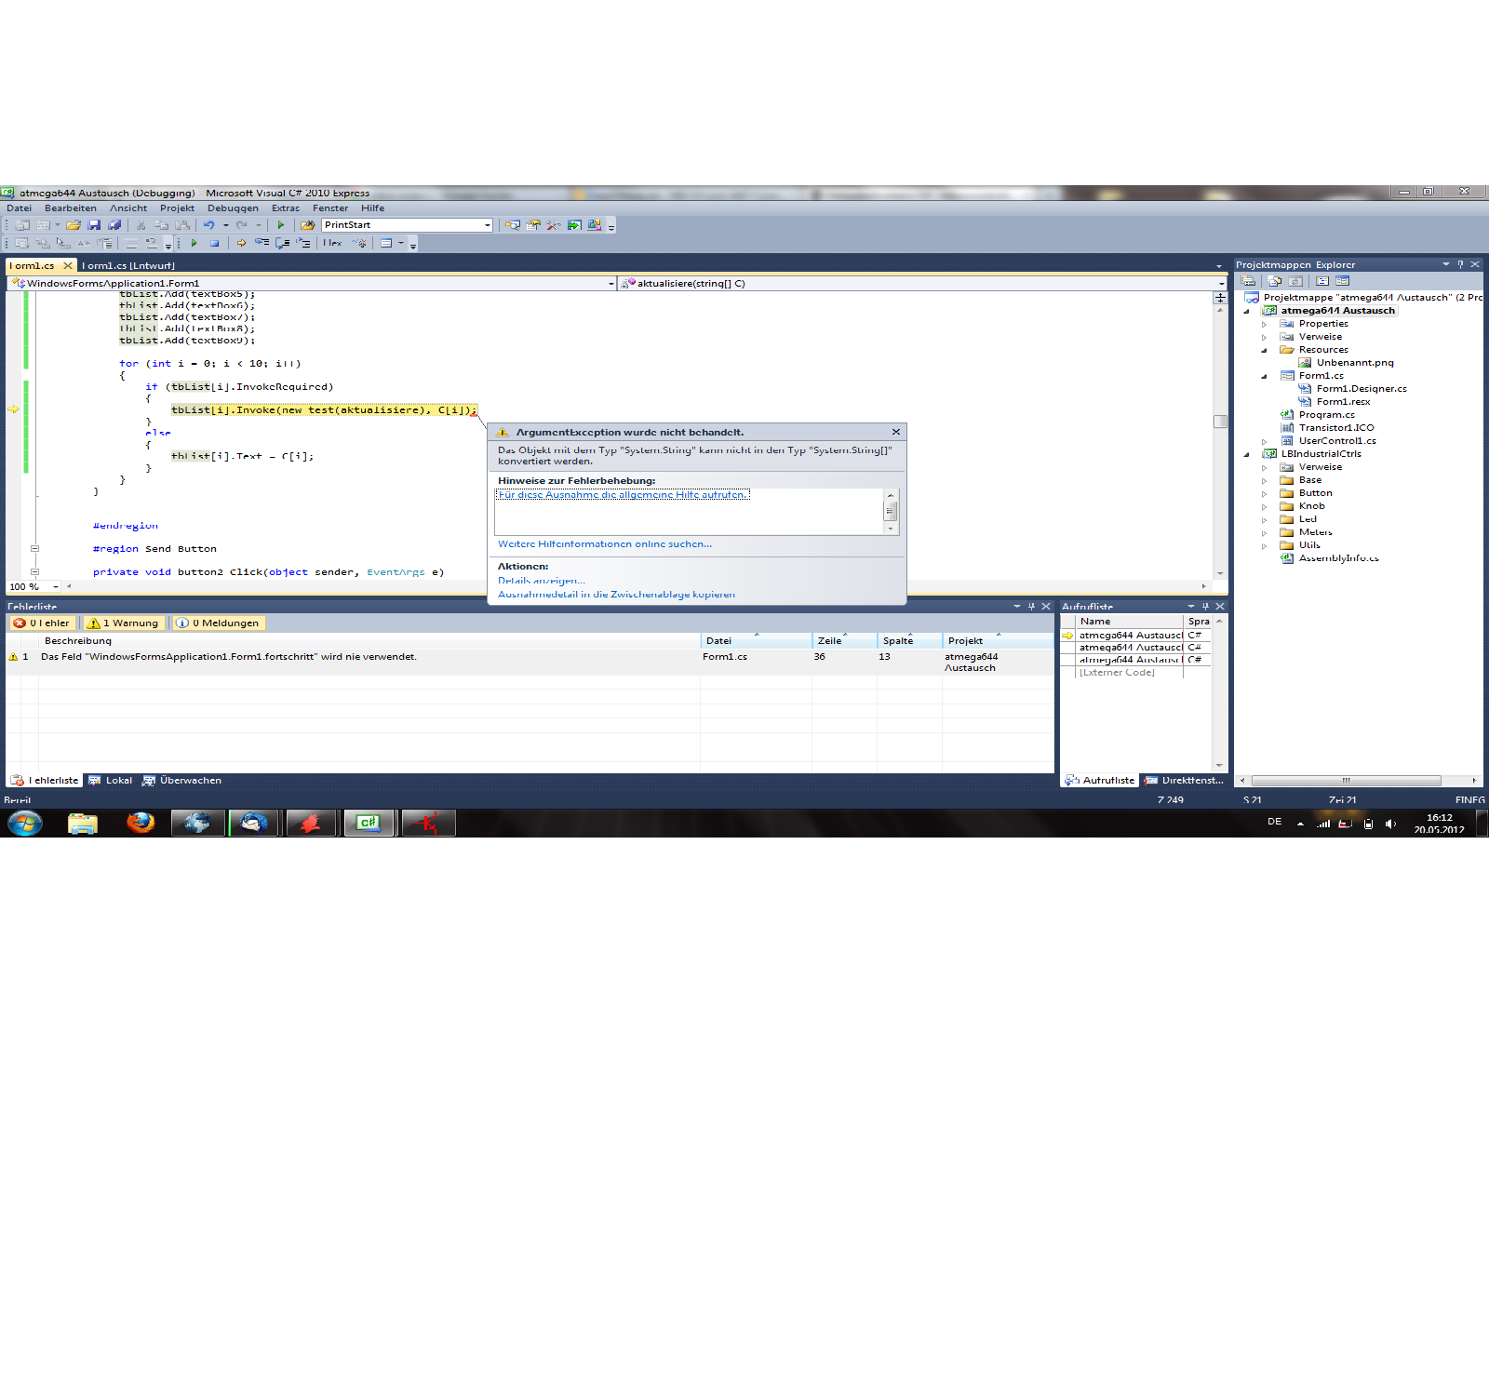This screenshot has height=1394, width=1489.
Task: Show next statement with the yellow arrow icon
Action: tap(241, 243)
